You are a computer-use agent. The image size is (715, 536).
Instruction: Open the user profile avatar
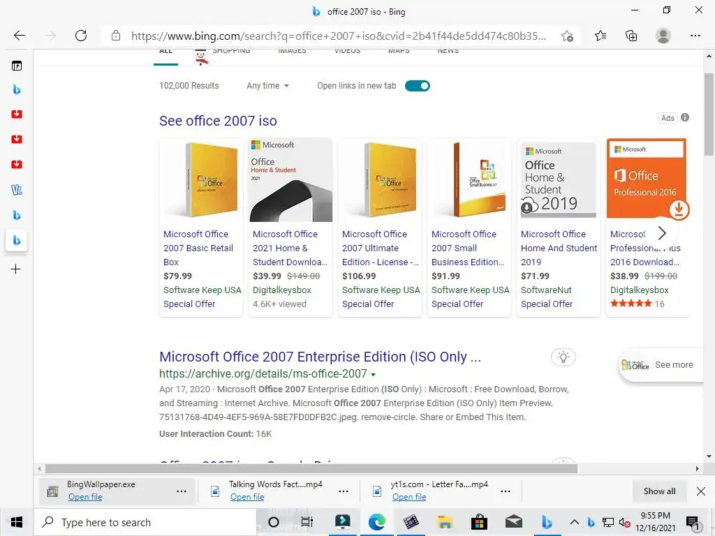663,36
